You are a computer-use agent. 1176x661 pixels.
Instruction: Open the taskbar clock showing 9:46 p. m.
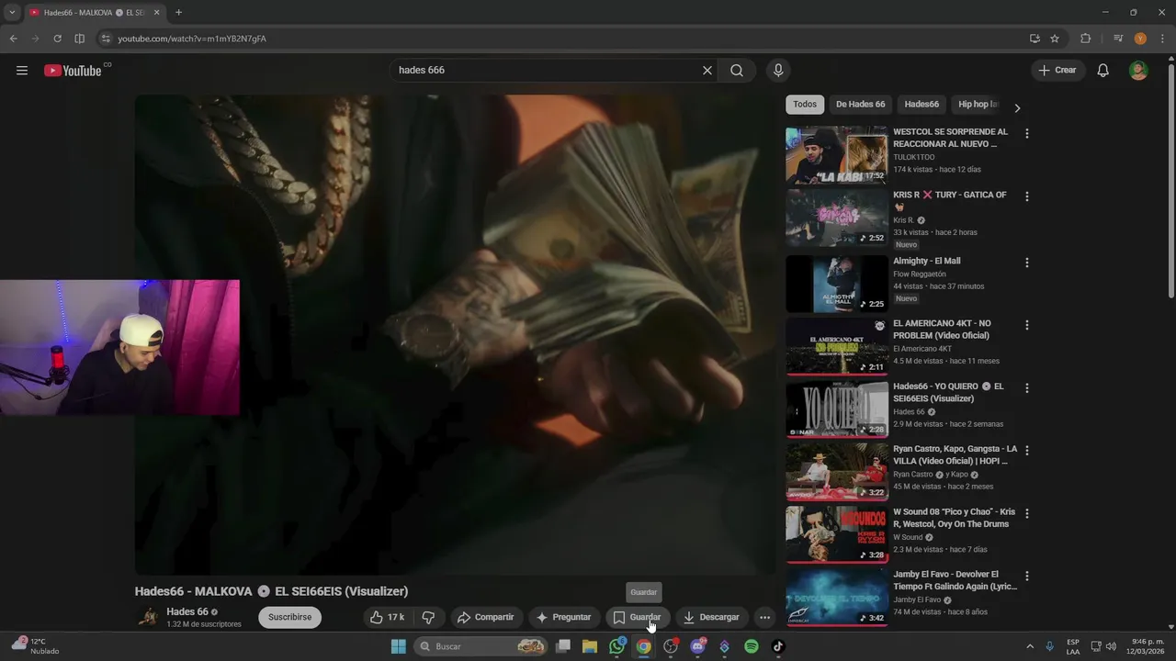pos(1148,646)
